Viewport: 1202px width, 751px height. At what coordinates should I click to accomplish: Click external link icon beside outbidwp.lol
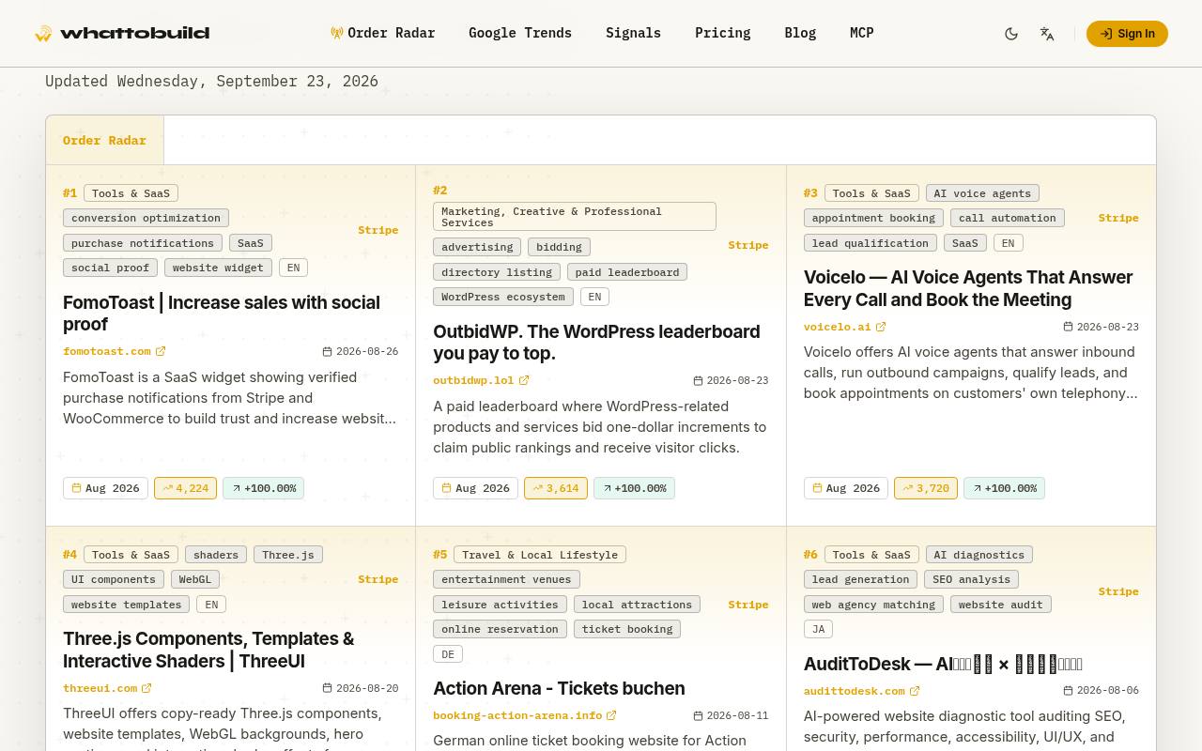coord(524,380)
